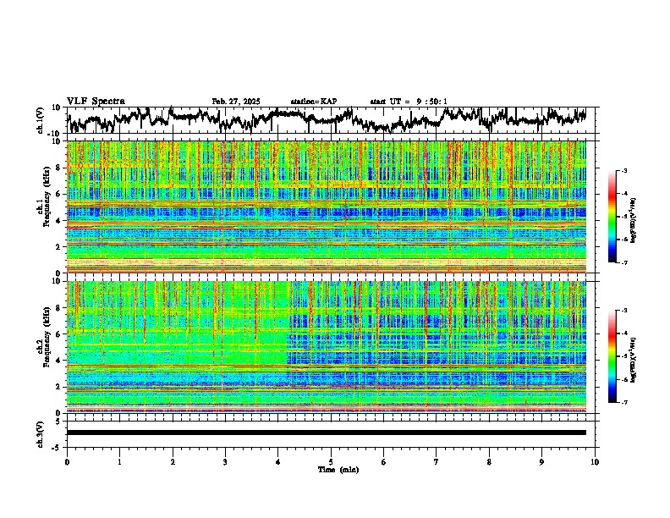The image size is (670, 518).
Task: Click the "-3" label on ch.2 colorbar
Action: (623, 311)
